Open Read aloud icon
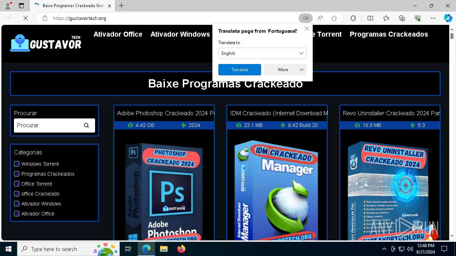This screenshot has height=256, width=456. coord(320,18)
